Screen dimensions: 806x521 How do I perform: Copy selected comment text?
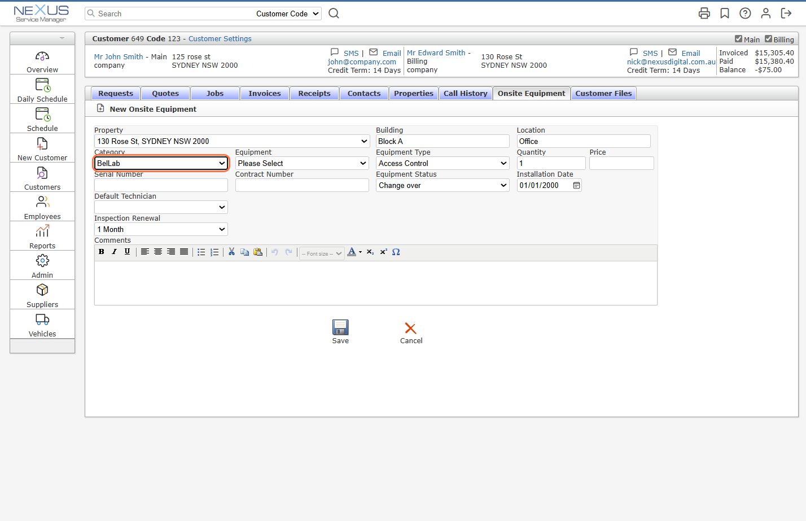pyautogui.click(x=244, y=252)
